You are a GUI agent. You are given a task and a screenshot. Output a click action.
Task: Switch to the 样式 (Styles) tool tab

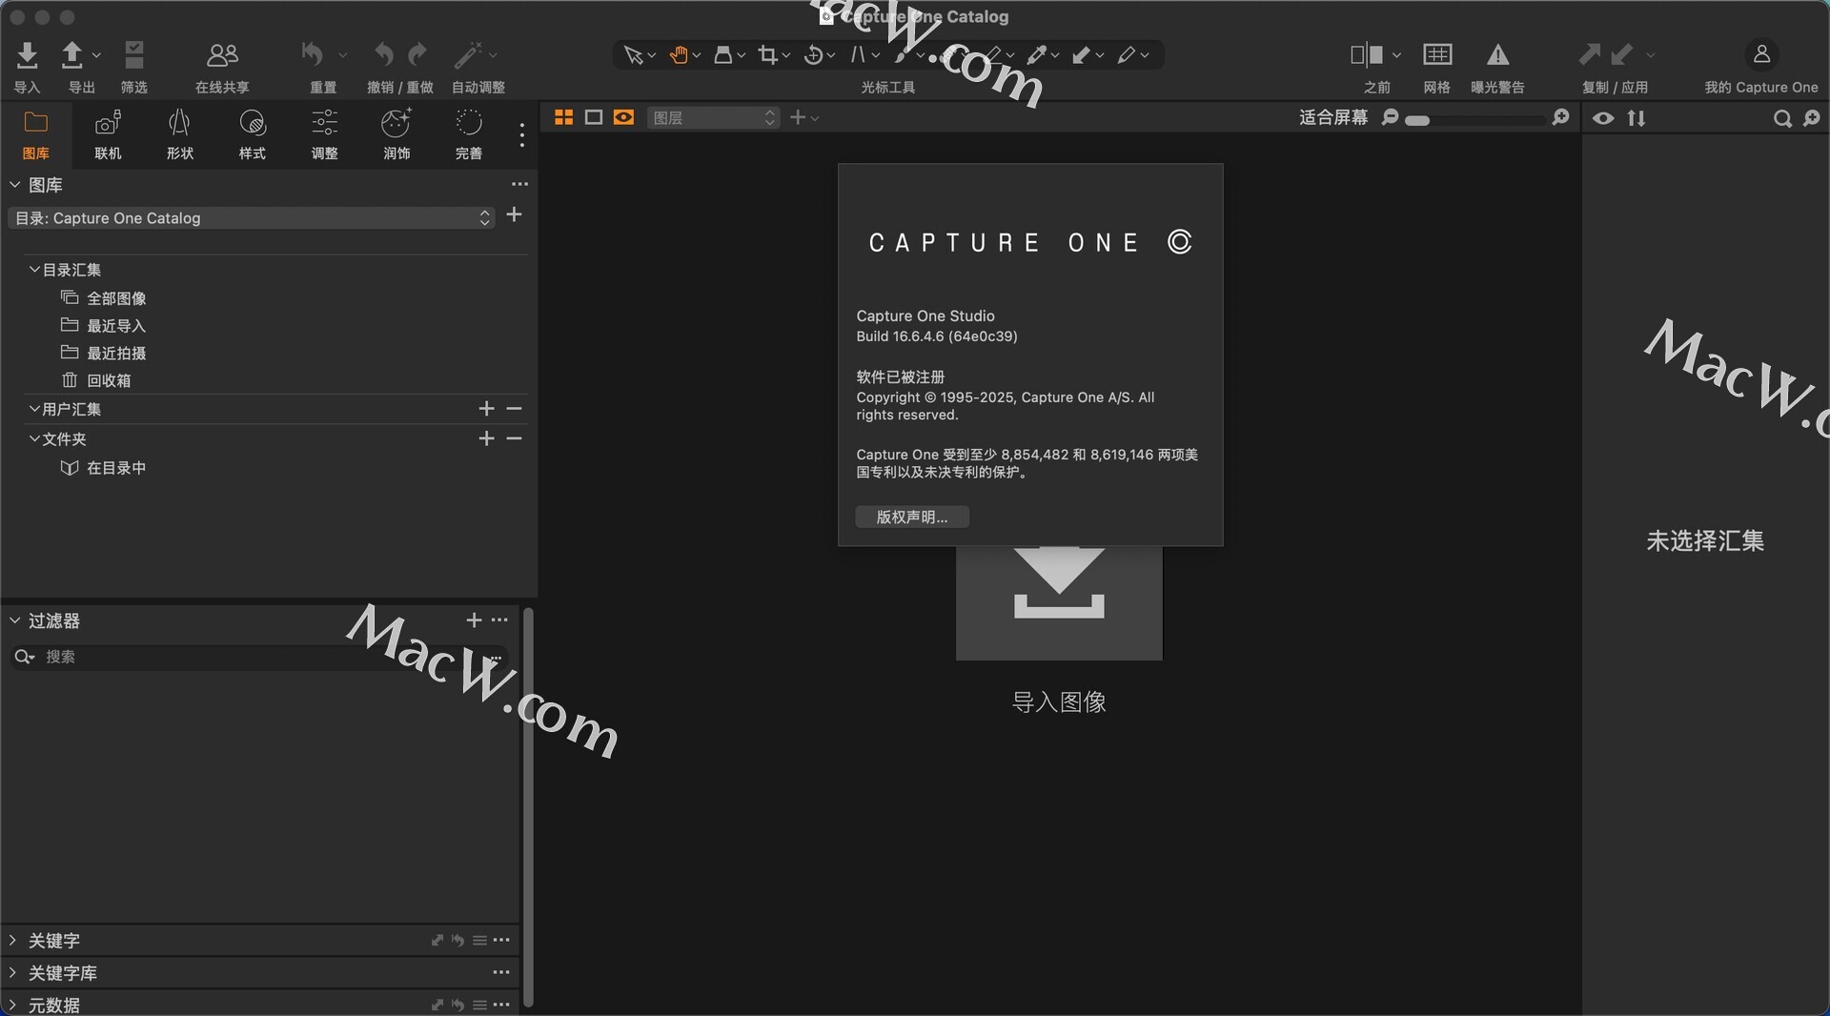pos(253,134)
